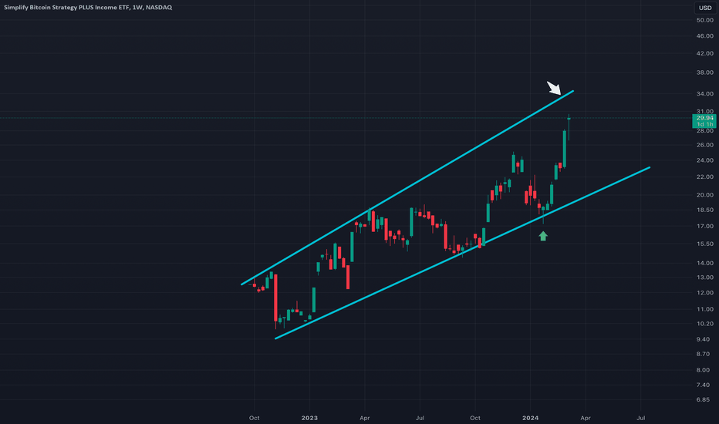Select the lower cyan channel trend line
The height and width of the screenshot is (424, 719).
pyautogui.click(x=463, y=253)
